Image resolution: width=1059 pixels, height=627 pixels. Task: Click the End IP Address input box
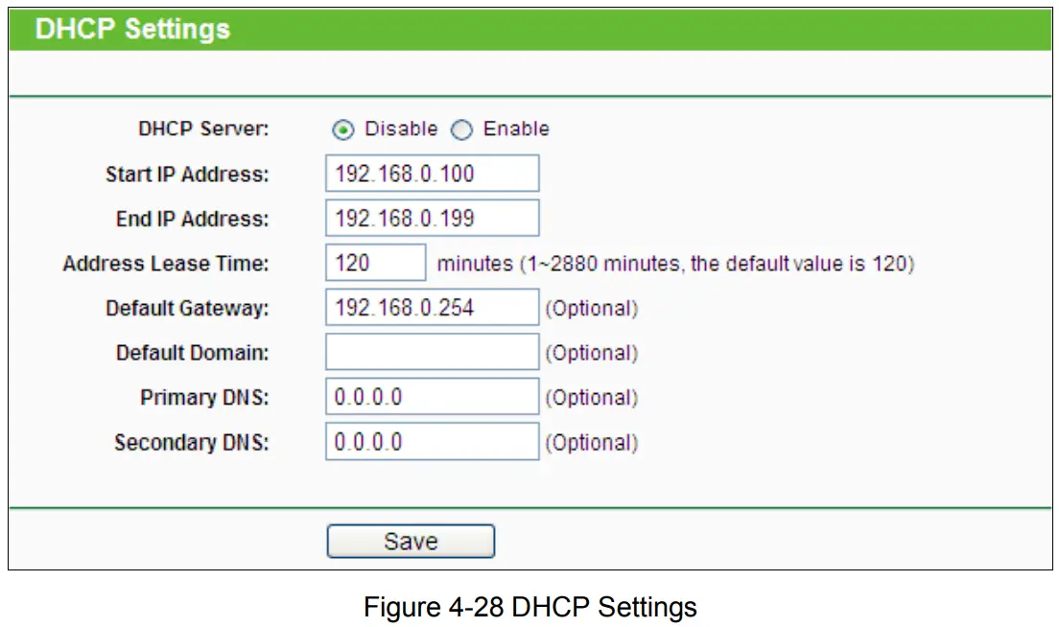(x=432, y=218)
